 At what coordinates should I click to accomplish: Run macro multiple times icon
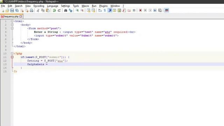coord(155,10)
